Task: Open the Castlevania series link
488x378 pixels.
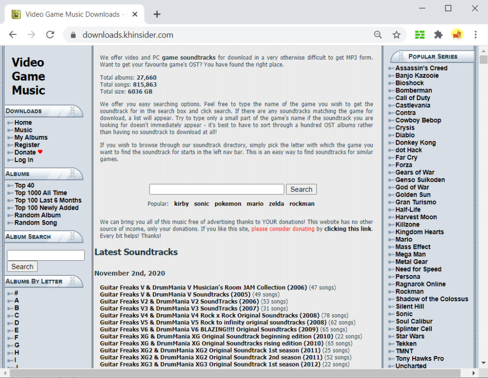Action: [x=413, y=105]
